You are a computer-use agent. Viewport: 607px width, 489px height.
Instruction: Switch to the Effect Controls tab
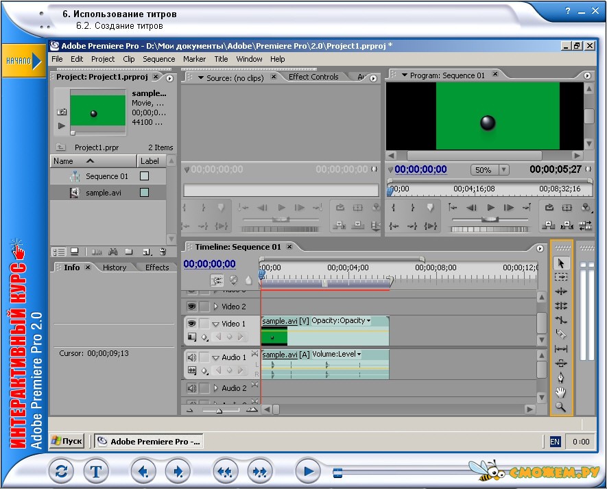[313, 77]
